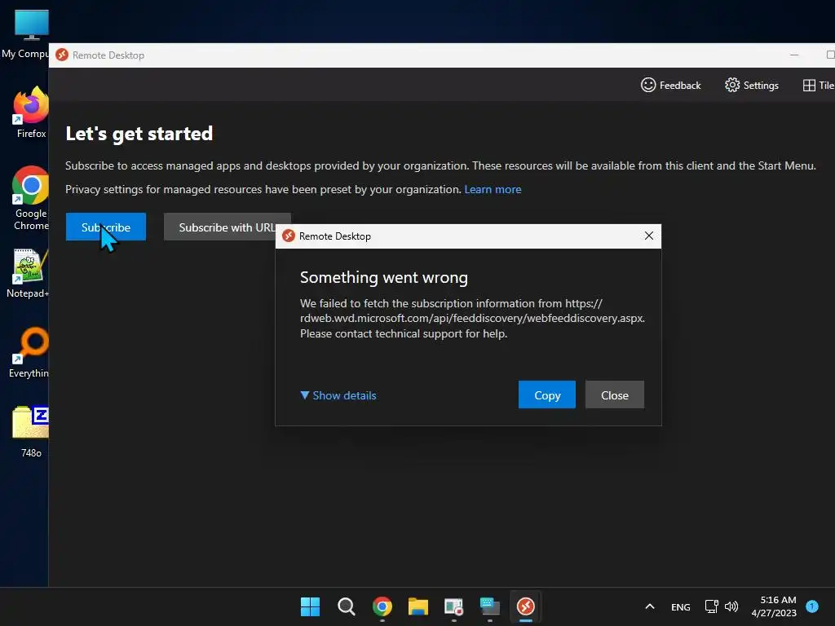Click the 'Something went wrong' heading
This screenshot has width=835, height=626.
click(x=384, y=277)
